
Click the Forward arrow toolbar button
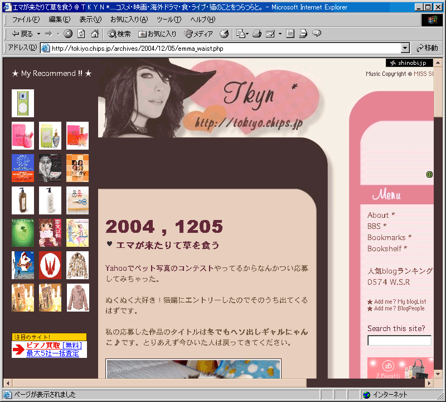click(49, 34)
